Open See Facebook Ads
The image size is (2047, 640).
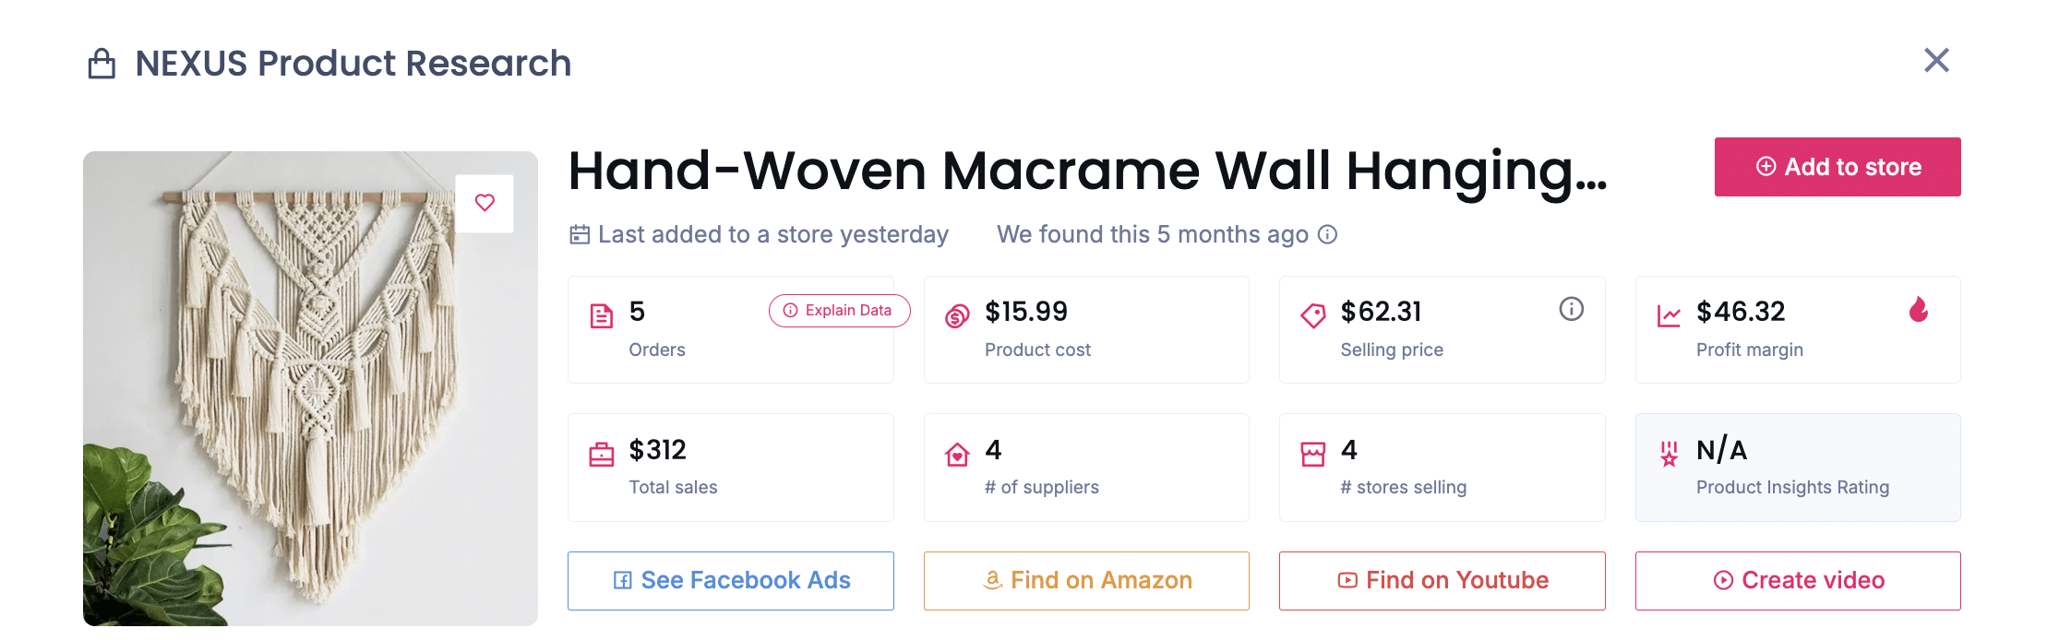pos(730,580)
